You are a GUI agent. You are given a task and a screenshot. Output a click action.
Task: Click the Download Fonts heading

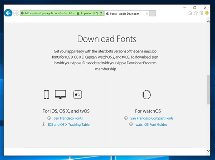pyautogui.click(x=106, y=39)
